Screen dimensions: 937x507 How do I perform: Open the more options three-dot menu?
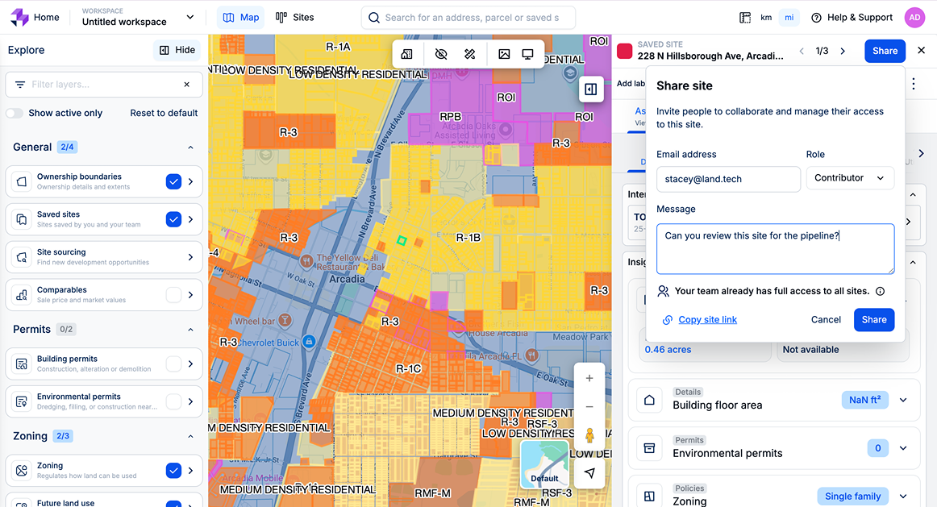[x=913, y=84]
